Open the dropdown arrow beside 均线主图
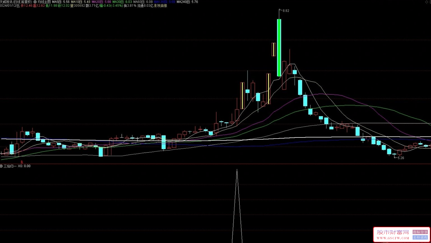The height and width of the screenshot is (243, 431). (x=35, y=2)
